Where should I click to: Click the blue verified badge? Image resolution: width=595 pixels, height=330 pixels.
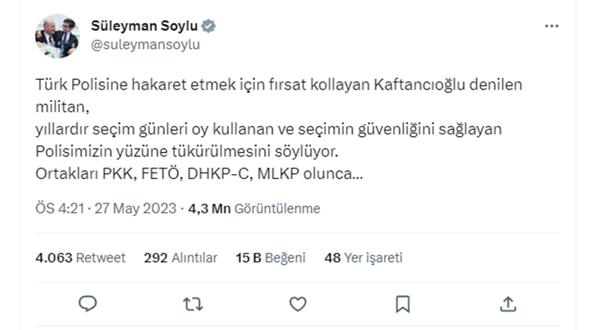click(209, 26)
